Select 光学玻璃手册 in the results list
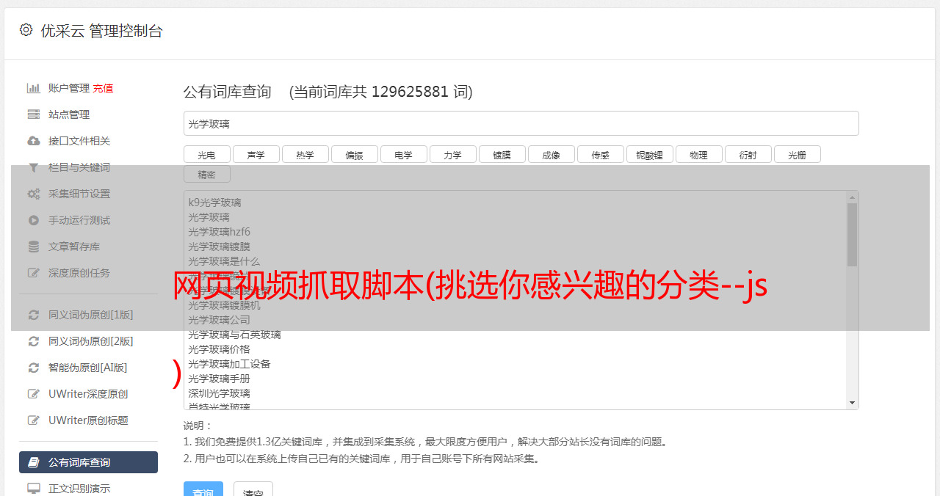Viewport: 940px width, 496px height. [219, 379]
